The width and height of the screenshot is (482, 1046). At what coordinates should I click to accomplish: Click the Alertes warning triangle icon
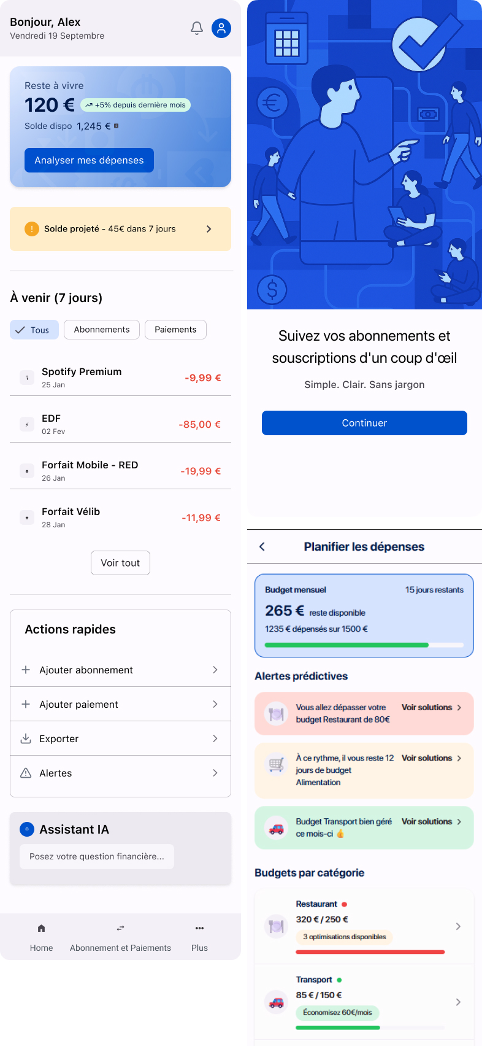click(26, 773)
